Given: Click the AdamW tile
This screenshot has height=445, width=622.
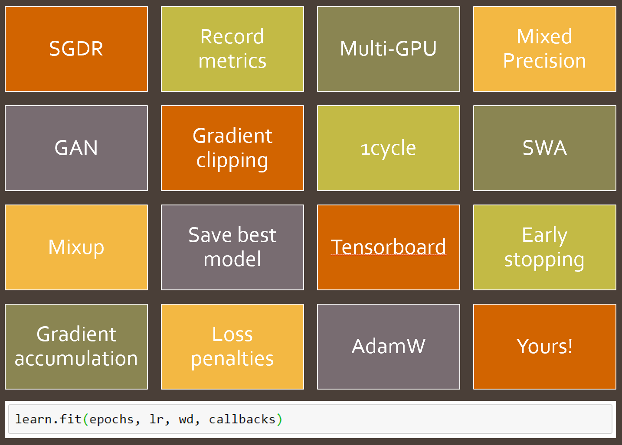Looking at the screenshot, I should pos(389,347).
